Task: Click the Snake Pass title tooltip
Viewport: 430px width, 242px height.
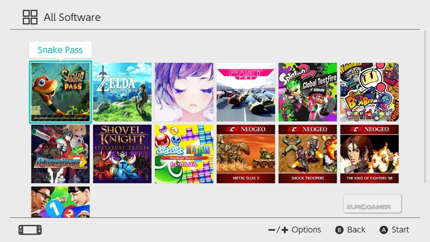Action: pos(60,50)
